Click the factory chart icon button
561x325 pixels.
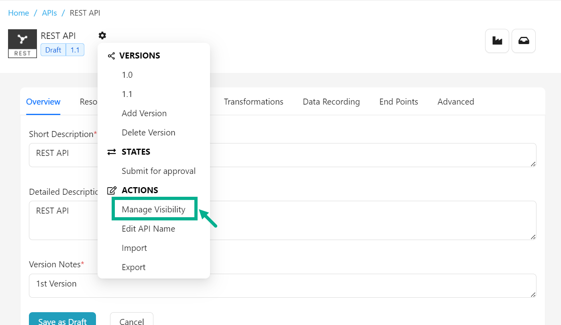[497, 41]
